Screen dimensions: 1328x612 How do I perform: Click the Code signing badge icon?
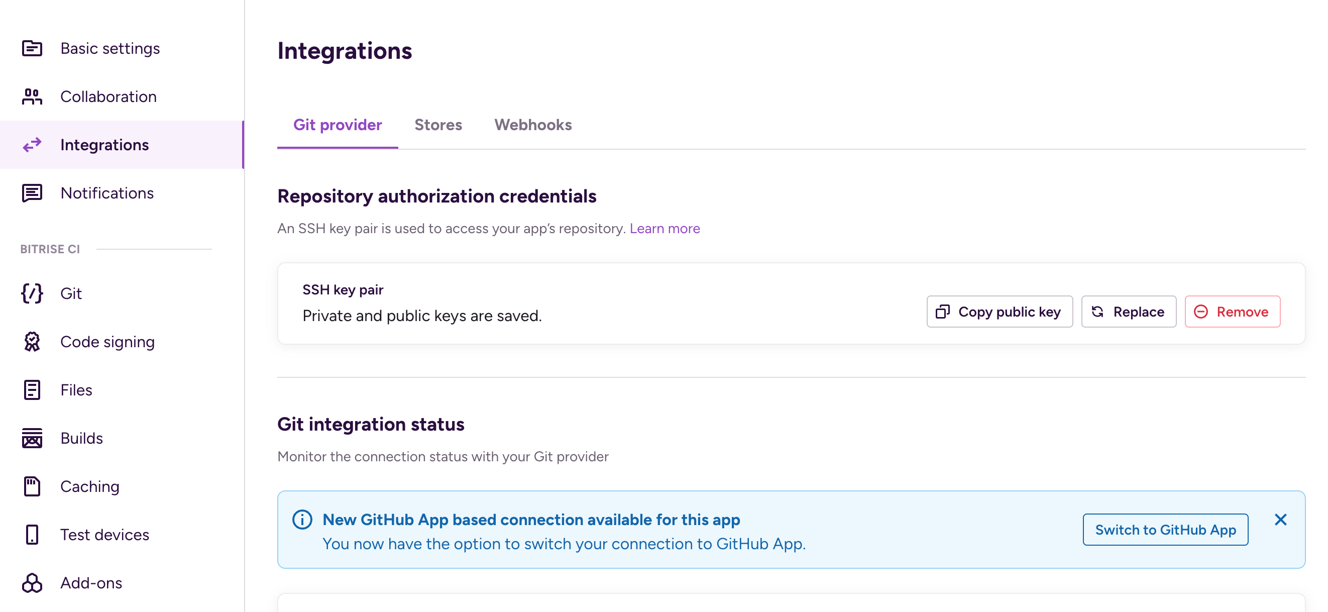point(32,341)
